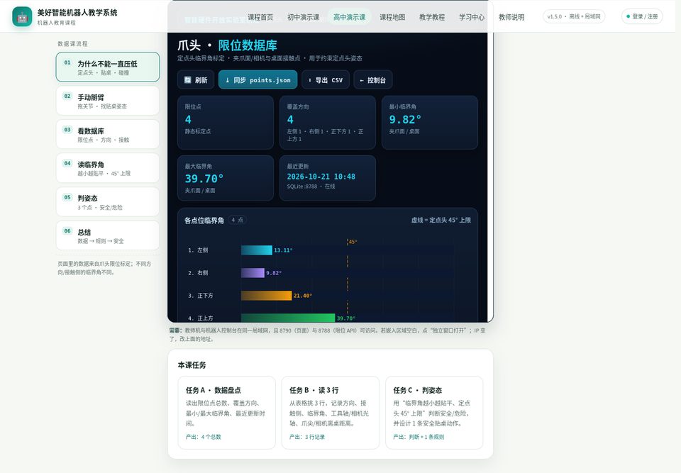The height and width of the screenshot is (473, 681).
Task: Select step 06 总结
Action: [108, 235]
